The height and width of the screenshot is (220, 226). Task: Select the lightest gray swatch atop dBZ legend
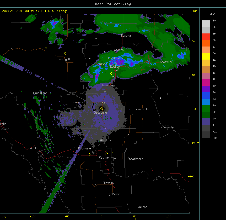pos(206,24)
